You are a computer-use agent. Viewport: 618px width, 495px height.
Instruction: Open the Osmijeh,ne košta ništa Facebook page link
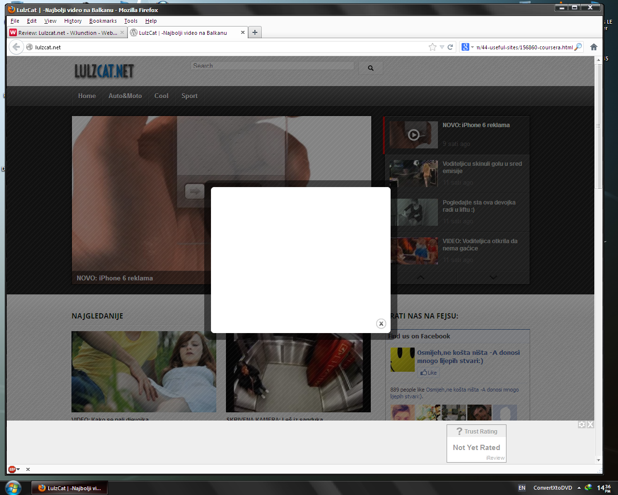coord(468,357)
